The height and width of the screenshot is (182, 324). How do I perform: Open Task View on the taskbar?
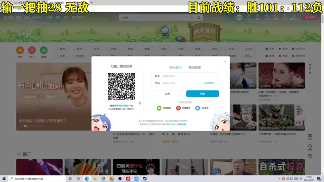(78, 178)
